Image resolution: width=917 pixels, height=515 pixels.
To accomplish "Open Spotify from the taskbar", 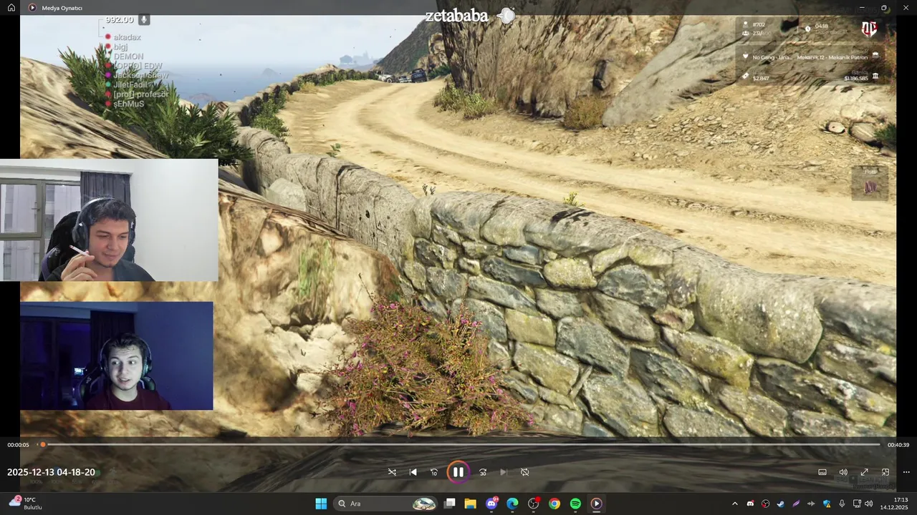I will 575,504.
